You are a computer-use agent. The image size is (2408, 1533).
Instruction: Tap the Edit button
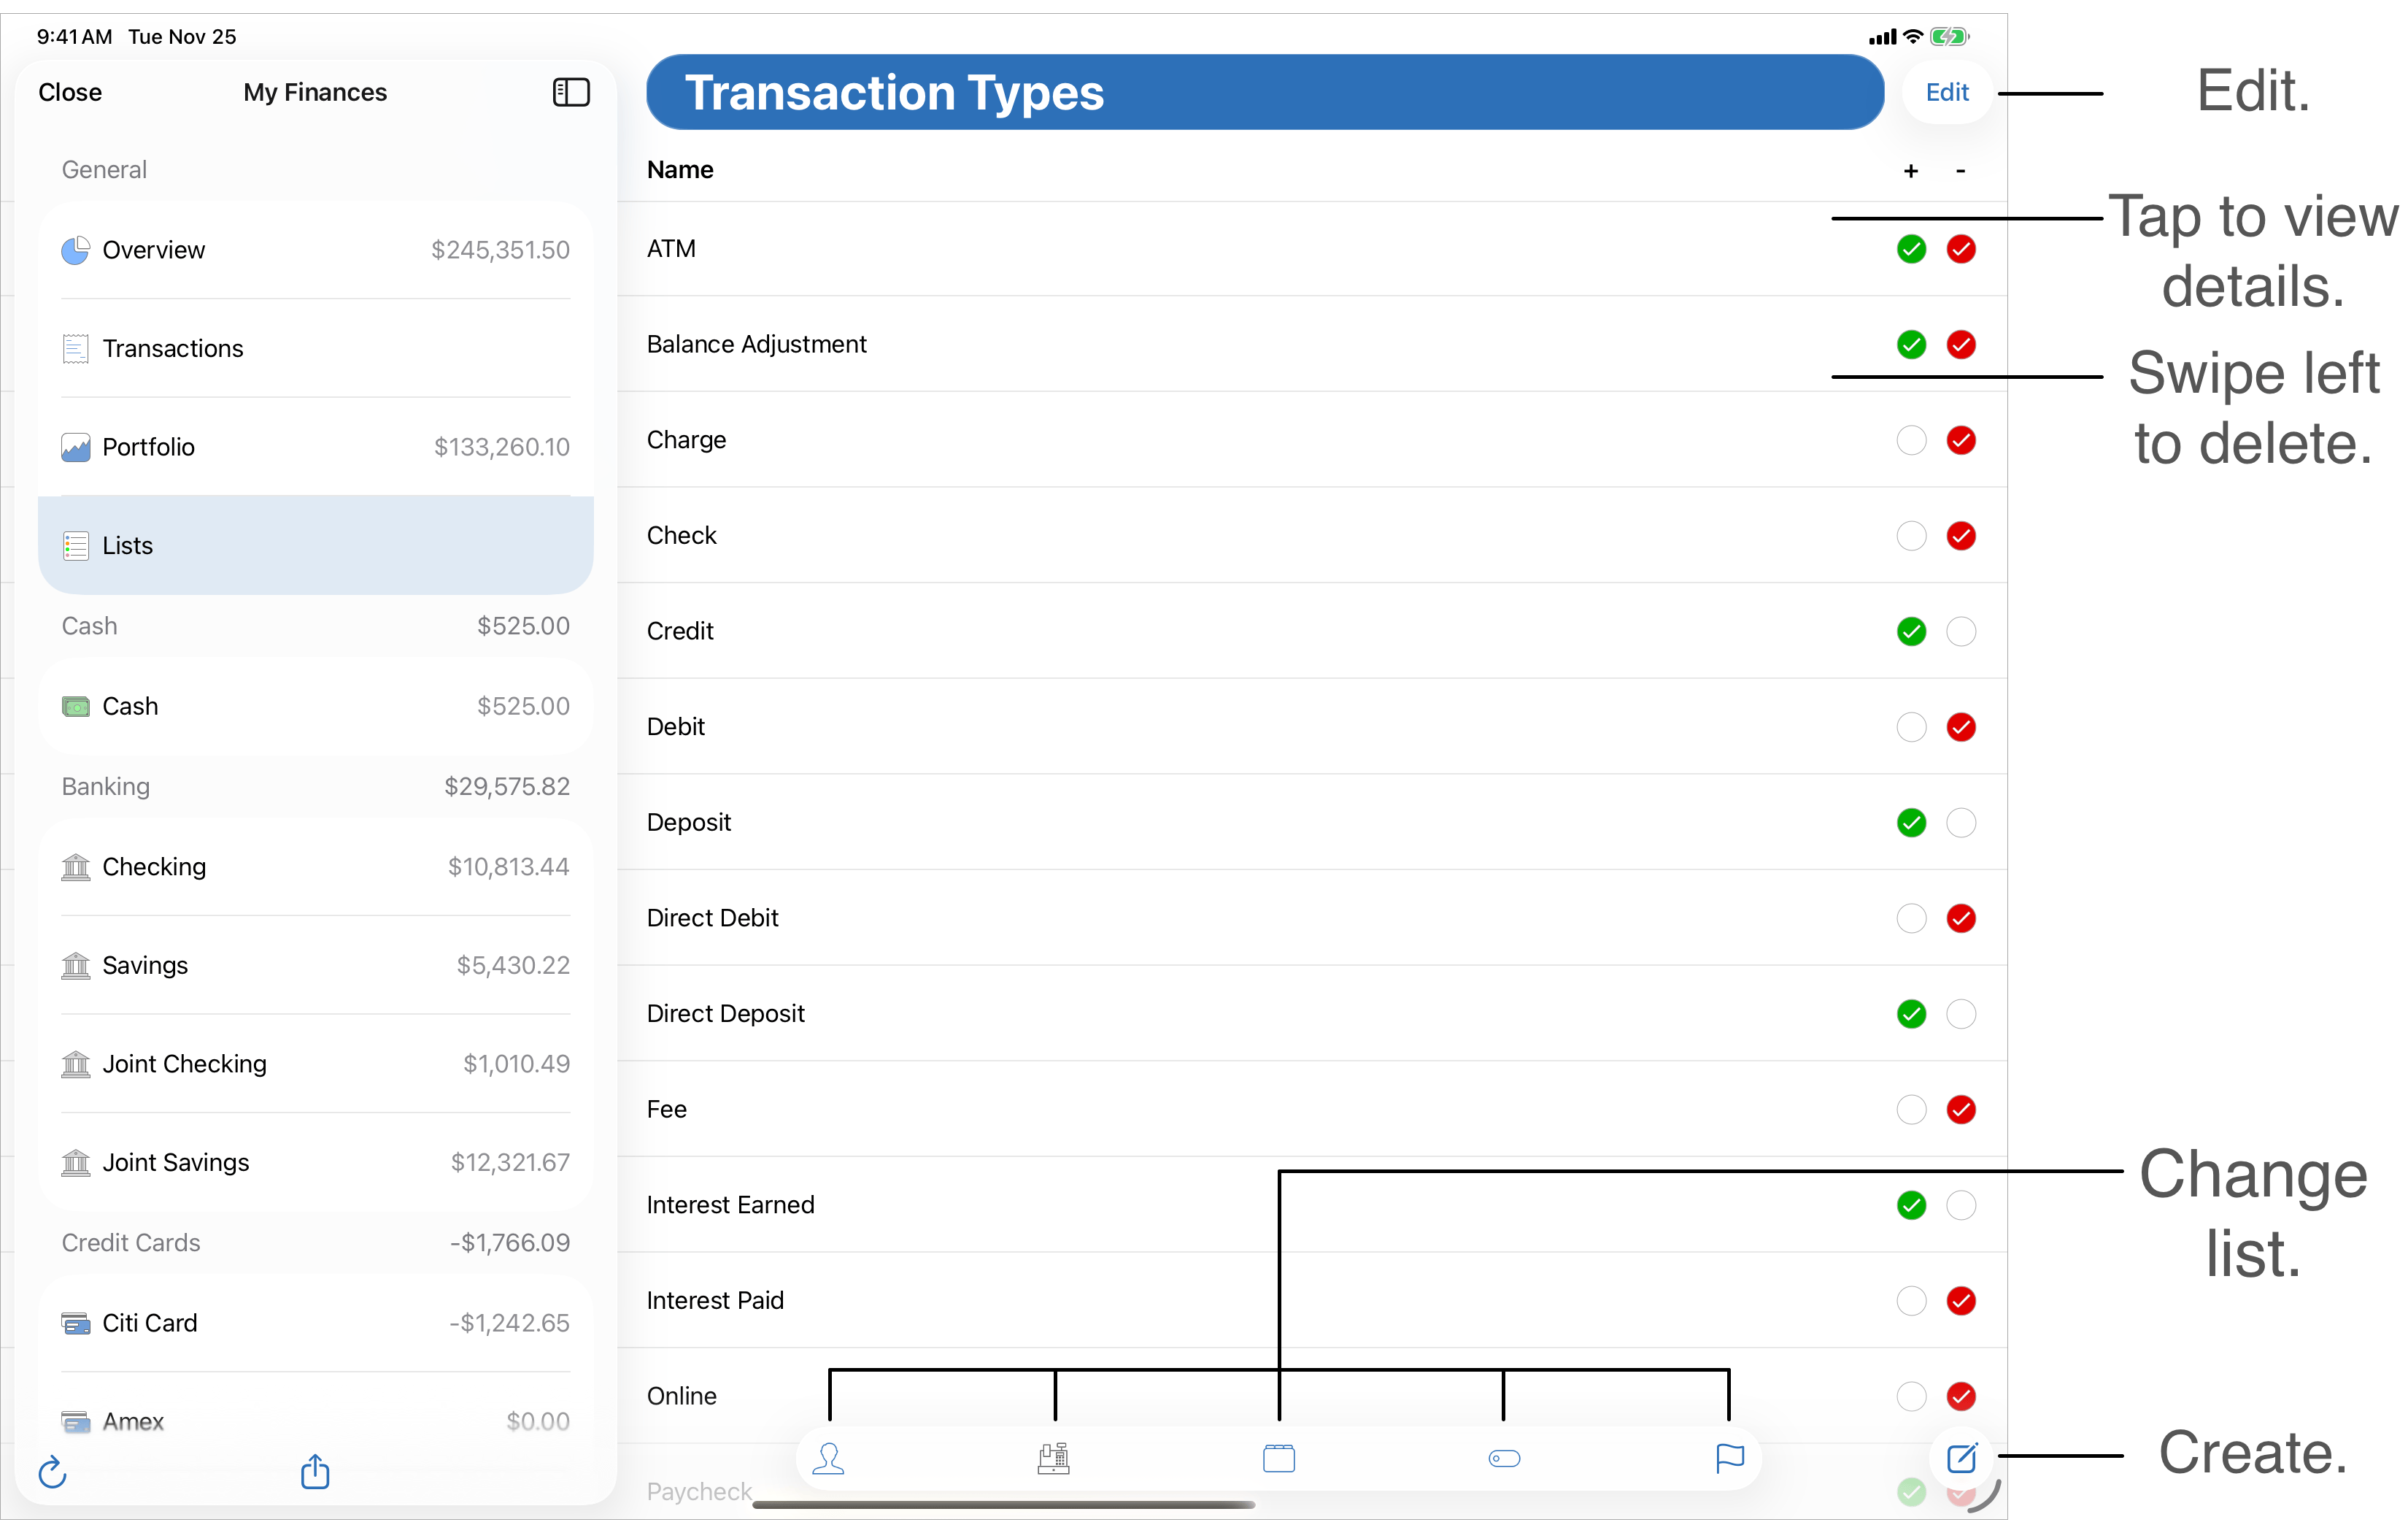tap(1946, 92)
